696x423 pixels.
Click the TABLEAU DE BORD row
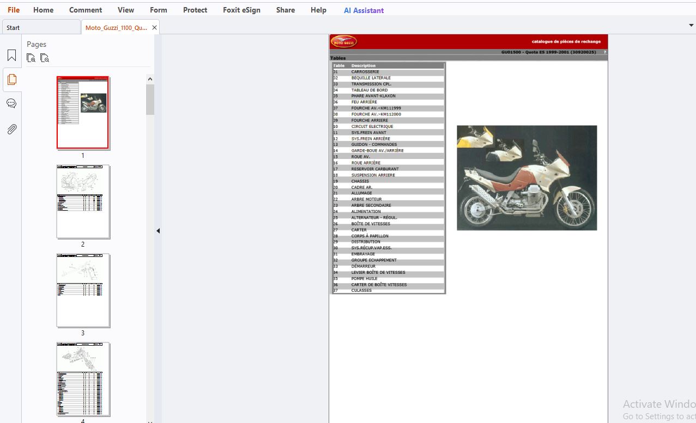pyautogui.click(x=389, y=90)
